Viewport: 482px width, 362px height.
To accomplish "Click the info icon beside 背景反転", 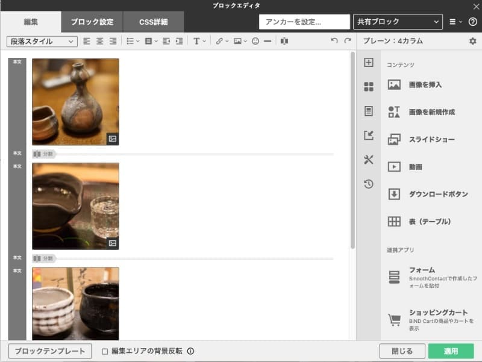I will click(x=190, y=351).
